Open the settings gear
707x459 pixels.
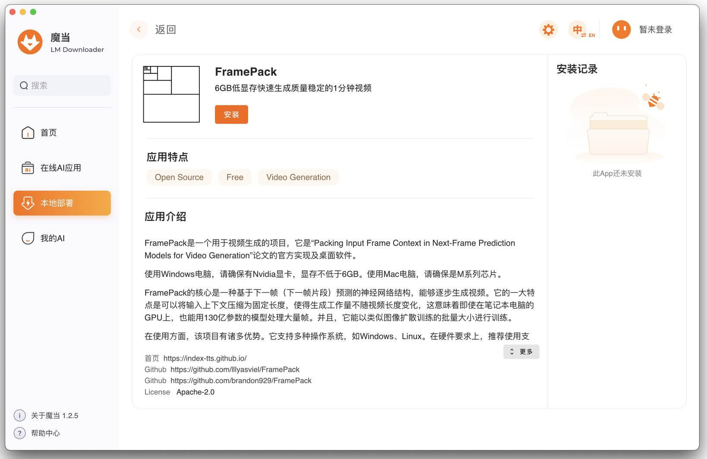tap(548, 29)
